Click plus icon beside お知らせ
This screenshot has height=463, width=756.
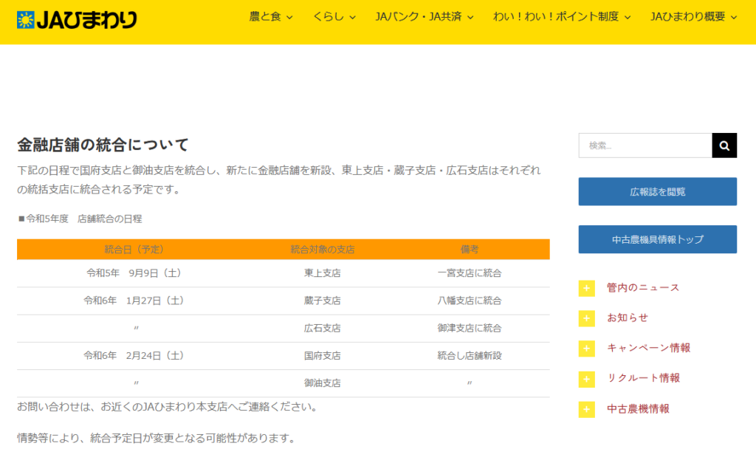click(x=587, y=318)
